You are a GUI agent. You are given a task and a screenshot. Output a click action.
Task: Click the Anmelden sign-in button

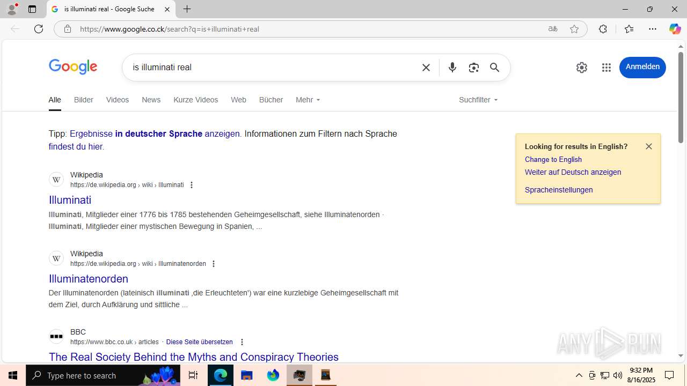tap(642, 67)
